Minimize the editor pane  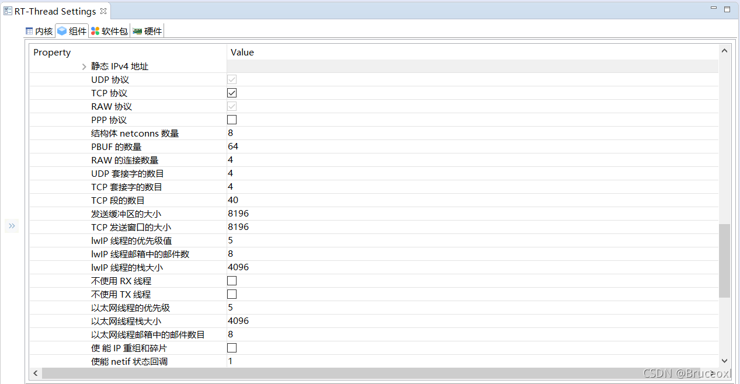point(714,9)
